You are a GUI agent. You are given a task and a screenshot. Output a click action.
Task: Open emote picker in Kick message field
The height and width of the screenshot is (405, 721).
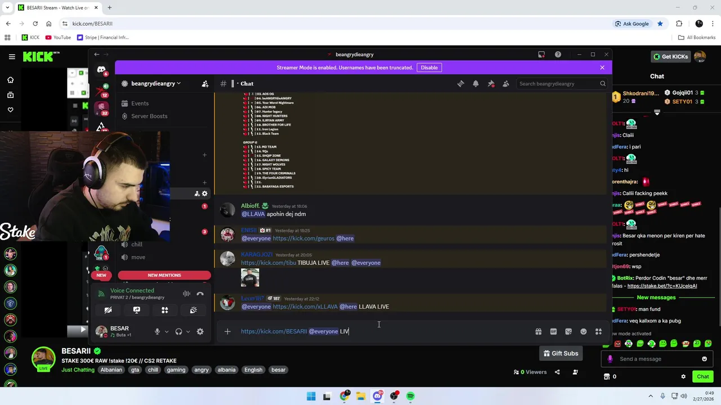click(x=704, y=359)
